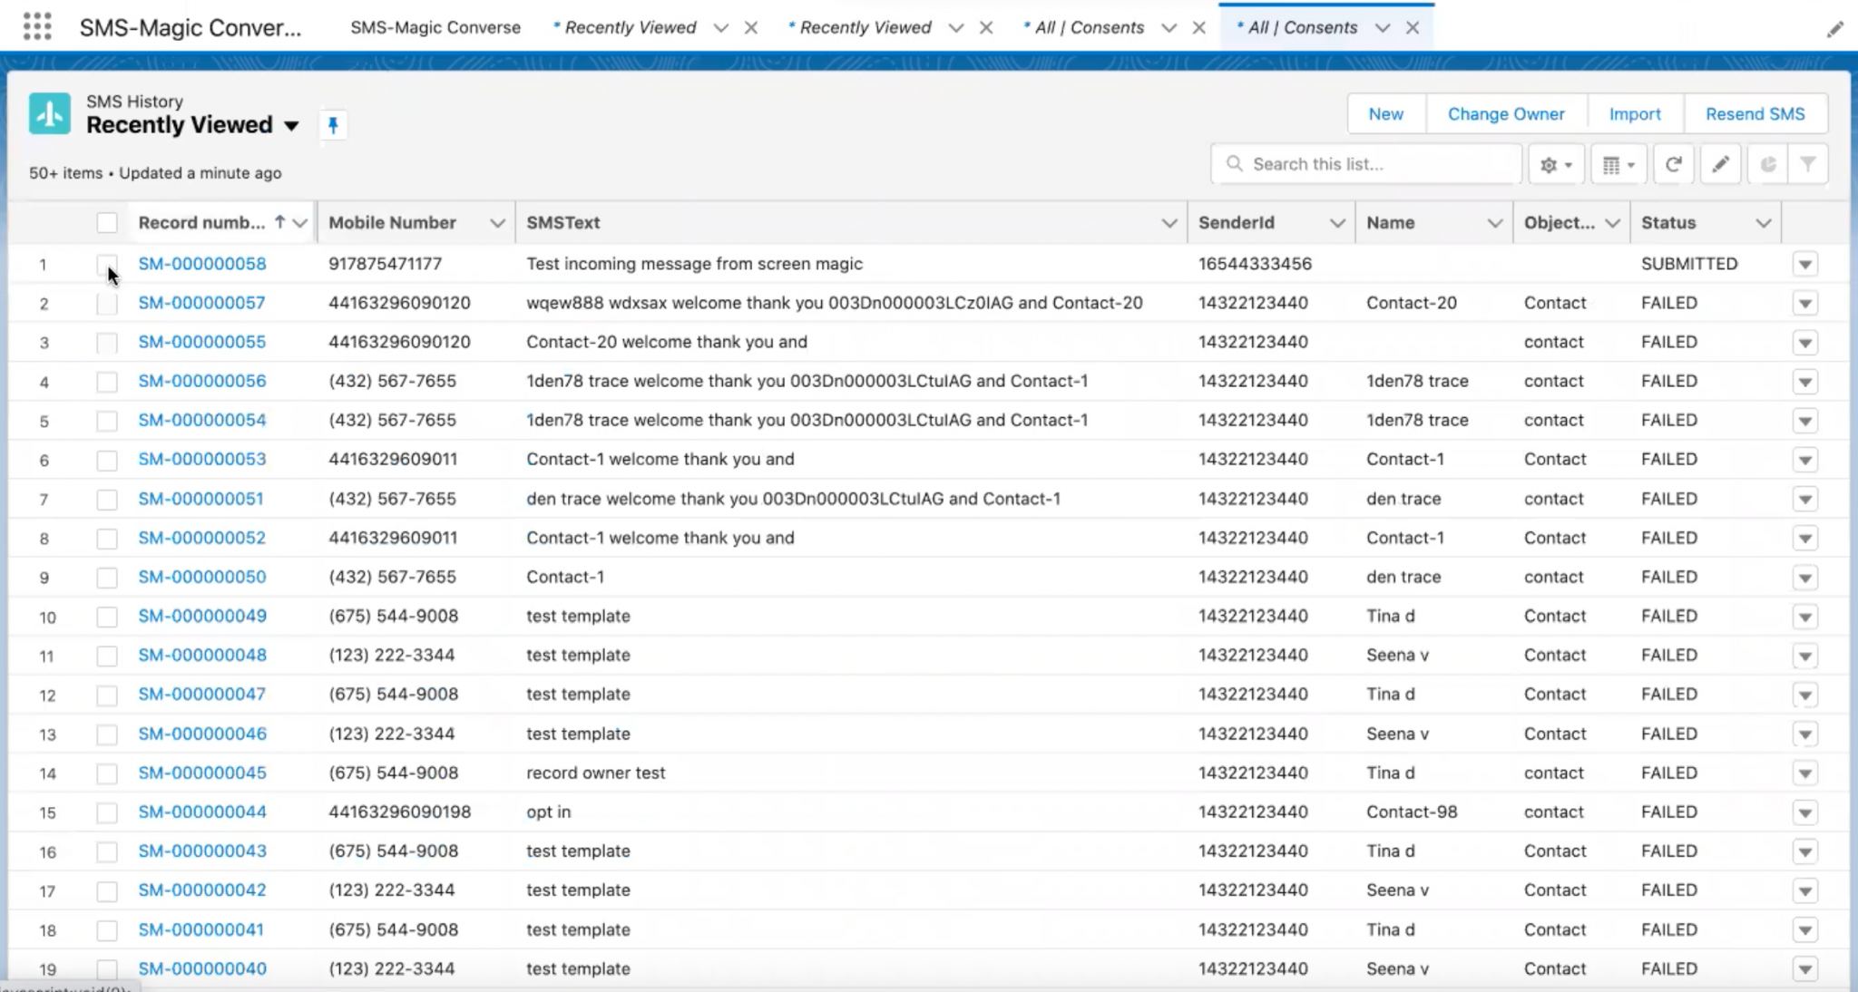Viewport: 1858px width, 992px height.
Task: Refresh the list with the refresh icon
Action: coord(1674,164)
